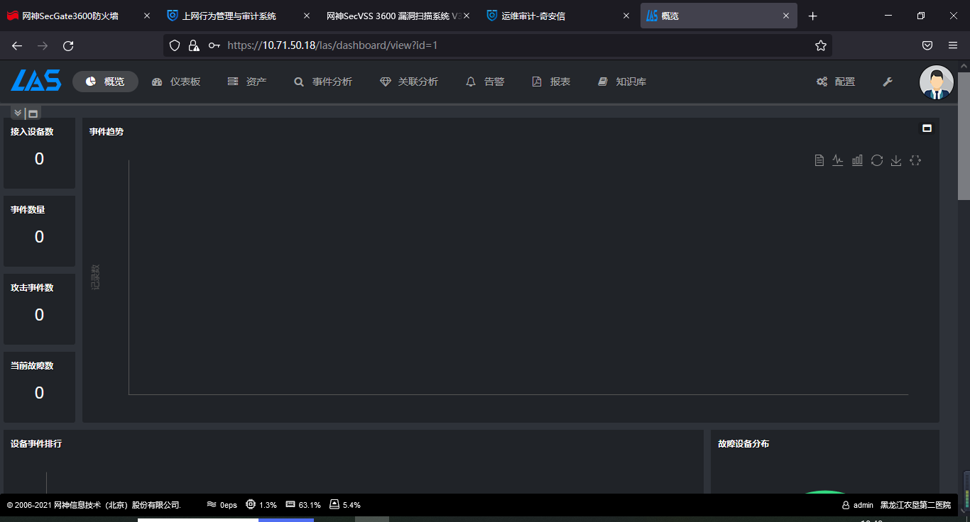Switch 事件趋势 chart to bar chart
The width and height of the screenshot is (970, 522).
857,160
